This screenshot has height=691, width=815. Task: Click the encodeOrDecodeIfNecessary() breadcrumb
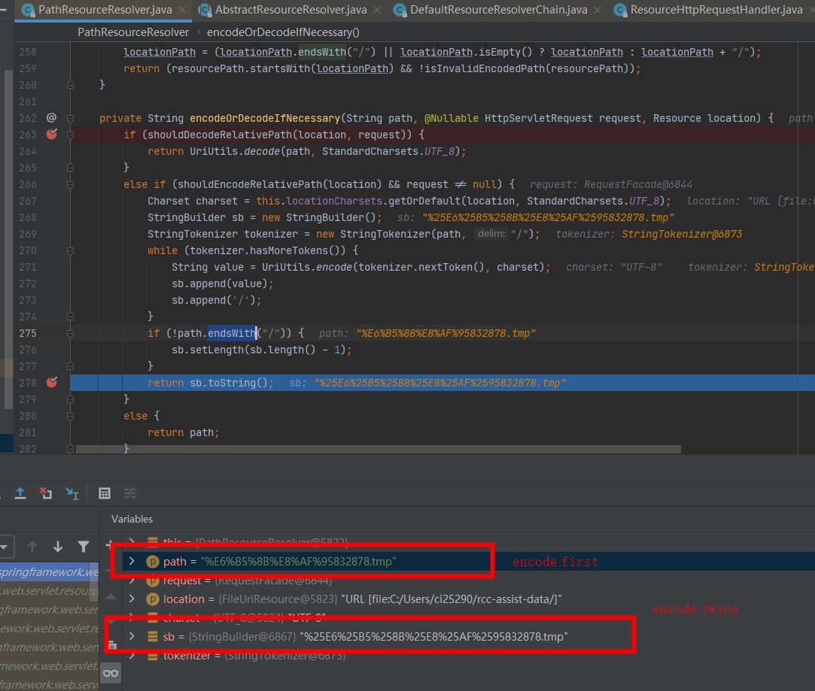[283, 32]
